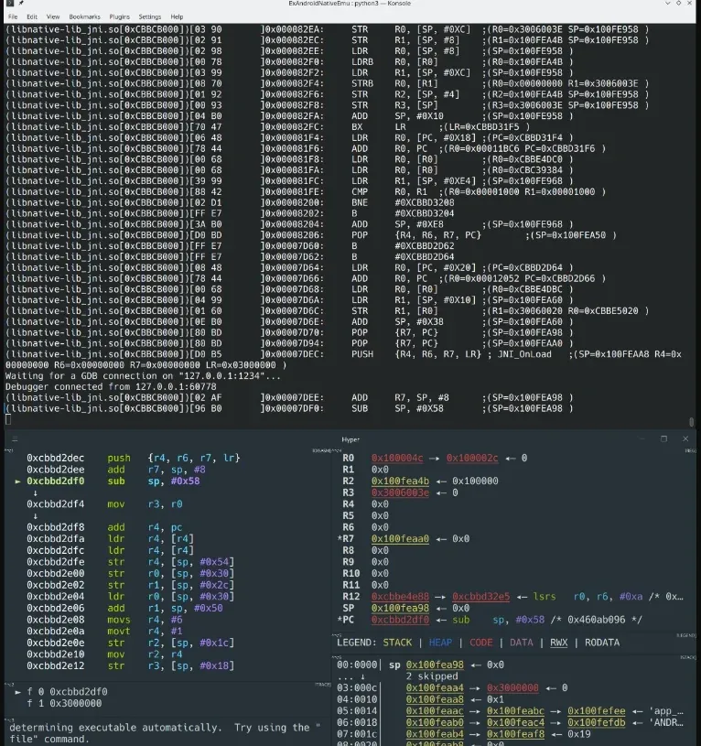Viewport: 701px width, 746px height.
Task: Click CODE in the legend line
Action: tap(480, 643)
